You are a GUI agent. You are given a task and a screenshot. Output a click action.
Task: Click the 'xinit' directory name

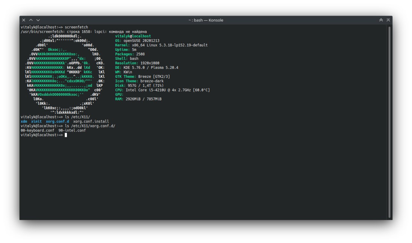[x=36, y=122]
